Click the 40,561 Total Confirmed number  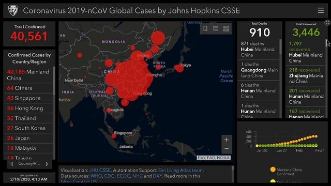pyautogui.click(x=29, y=36)
